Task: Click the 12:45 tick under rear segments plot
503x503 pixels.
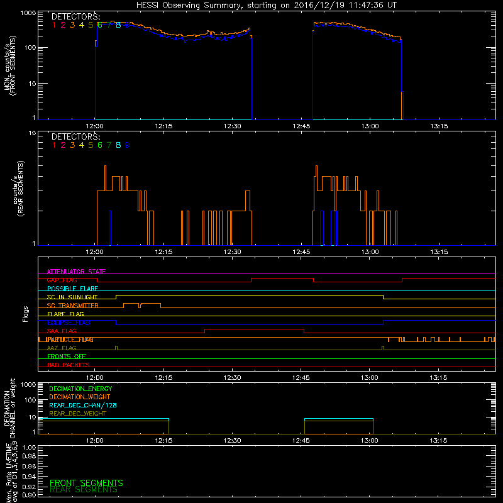Action: point(301,252)
